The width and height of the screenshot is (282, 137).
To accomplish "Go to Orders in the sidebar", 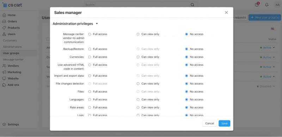I will (12, 22).
